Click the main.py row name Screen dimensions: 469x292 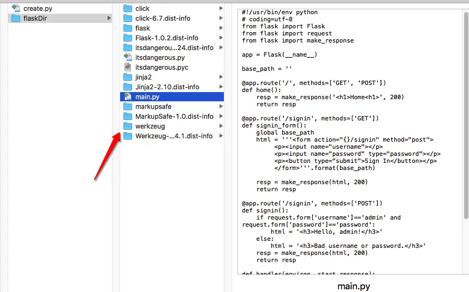pyautogui.click(x=147, y=97)
